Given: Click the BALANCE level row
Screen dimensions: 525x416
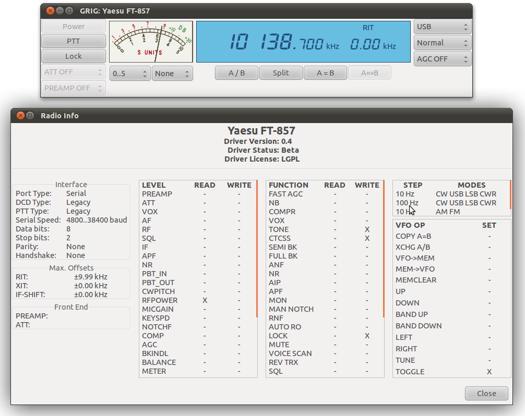Looking at the screenshot, I should pos(198,362).
